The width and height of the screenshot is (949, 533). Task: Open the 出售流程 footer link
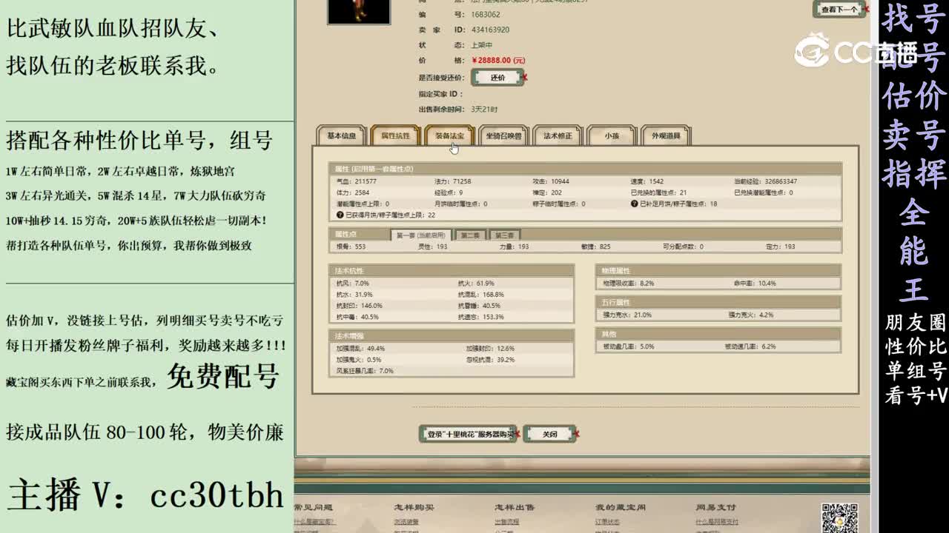pos(506,522)
